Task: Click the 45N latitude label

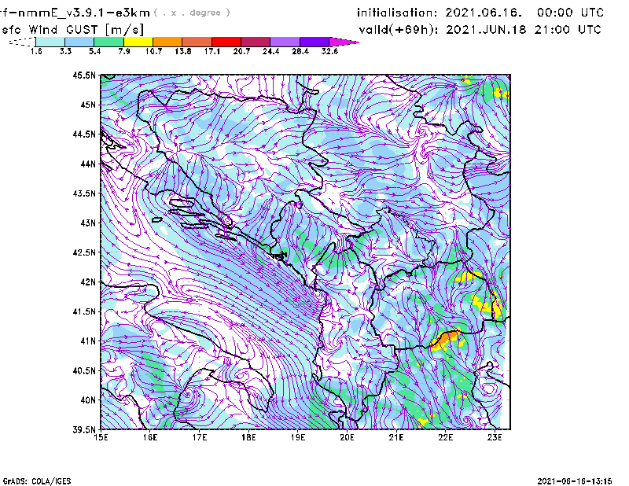Action: (88, 105)
